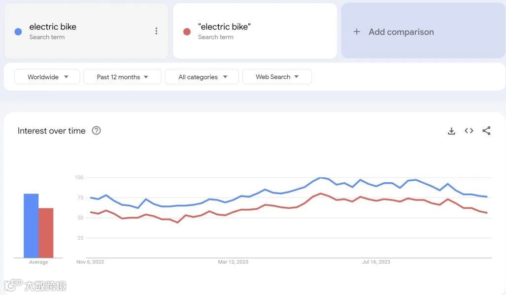This screenshot has height=295, width=506.
Task: Open the Web Search type dropdown
Action: [277, 76]
